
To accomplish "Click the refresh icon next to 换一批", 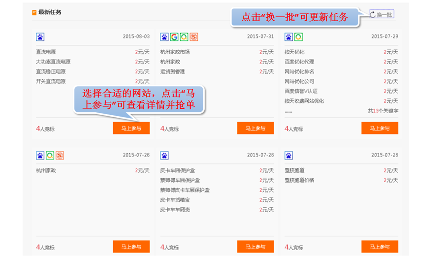I will click(373, 15).
